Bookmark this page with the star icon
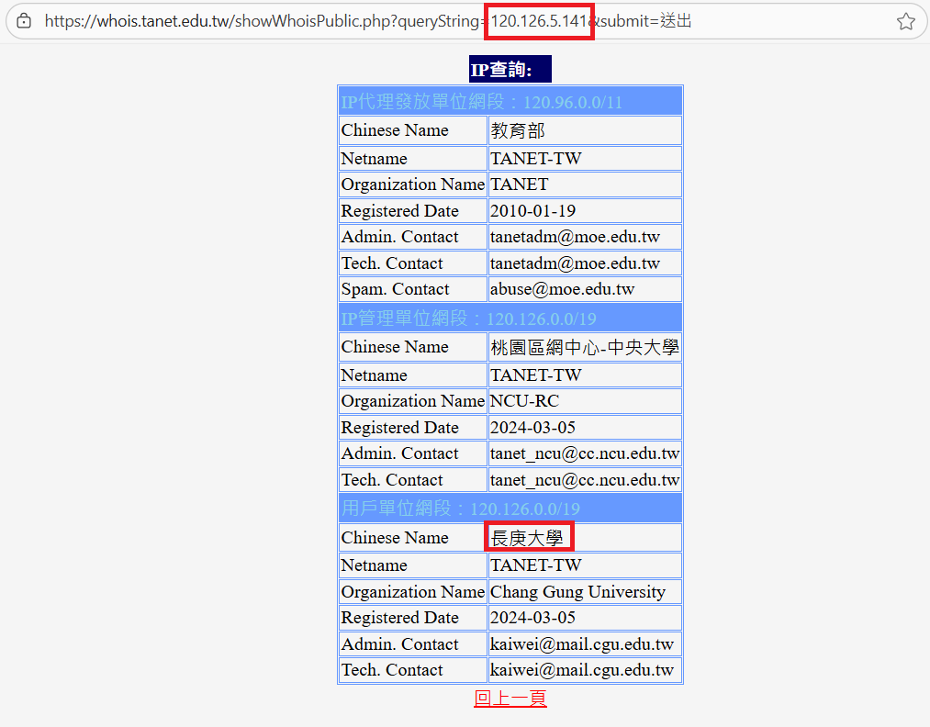This screenshot has width=930, height=727. pos(905,21)
